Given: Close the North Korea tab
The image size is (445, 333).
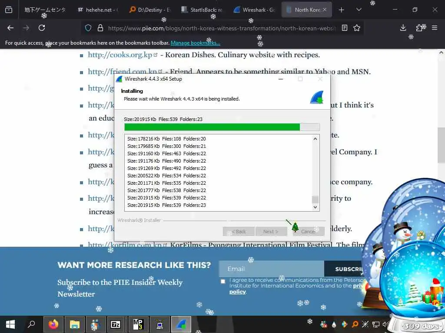Looking at the screenshot, I should pyautogui.click(x=325, y=10).
